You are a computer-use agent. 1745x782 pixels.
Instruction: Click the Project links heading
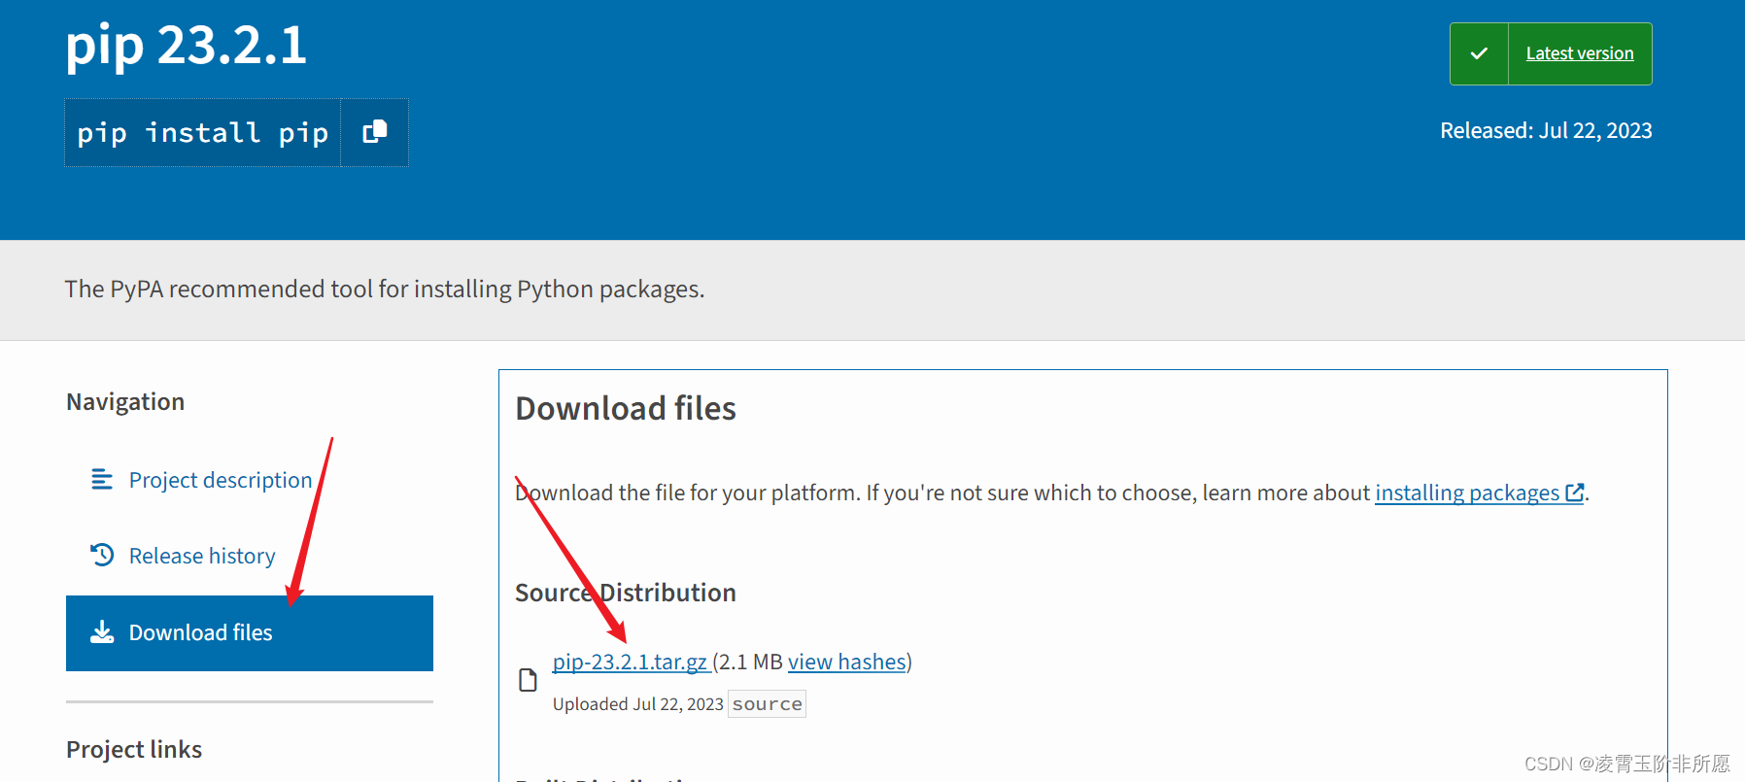tap(134, 750)
